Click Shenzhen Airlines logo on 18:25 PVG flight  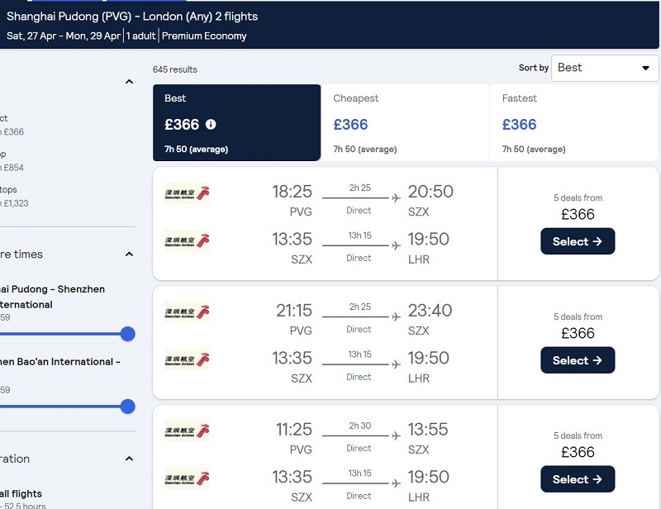click(x=187, y=193)
